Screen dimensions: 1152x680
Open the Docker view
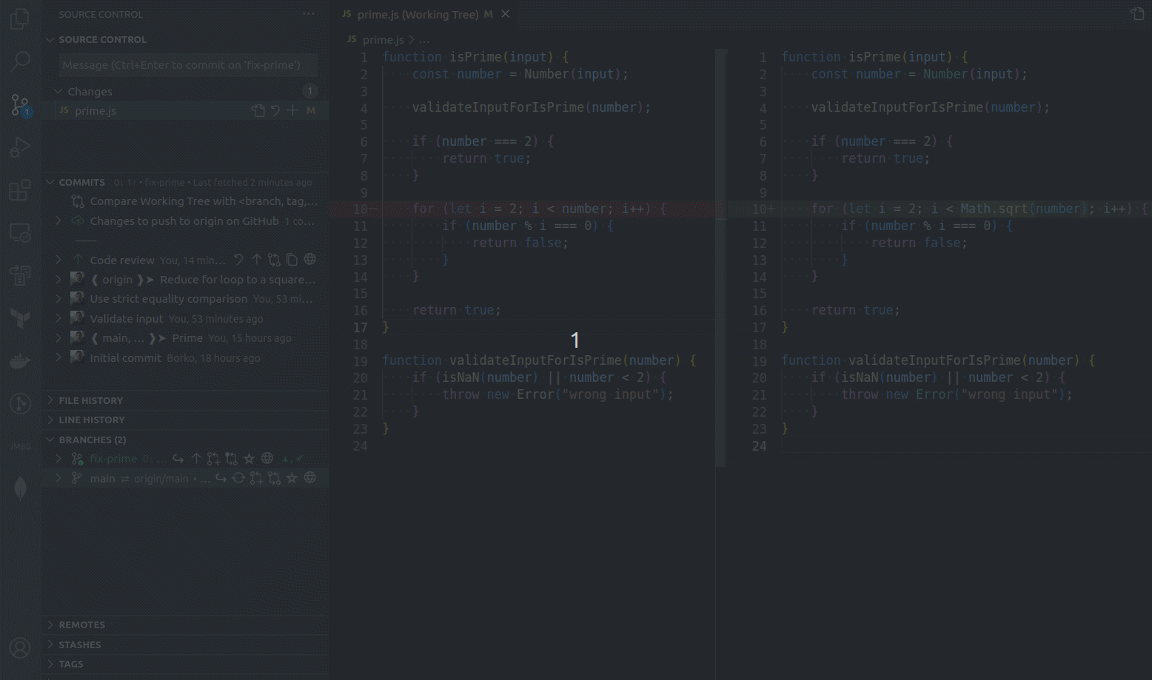(20, 360)
